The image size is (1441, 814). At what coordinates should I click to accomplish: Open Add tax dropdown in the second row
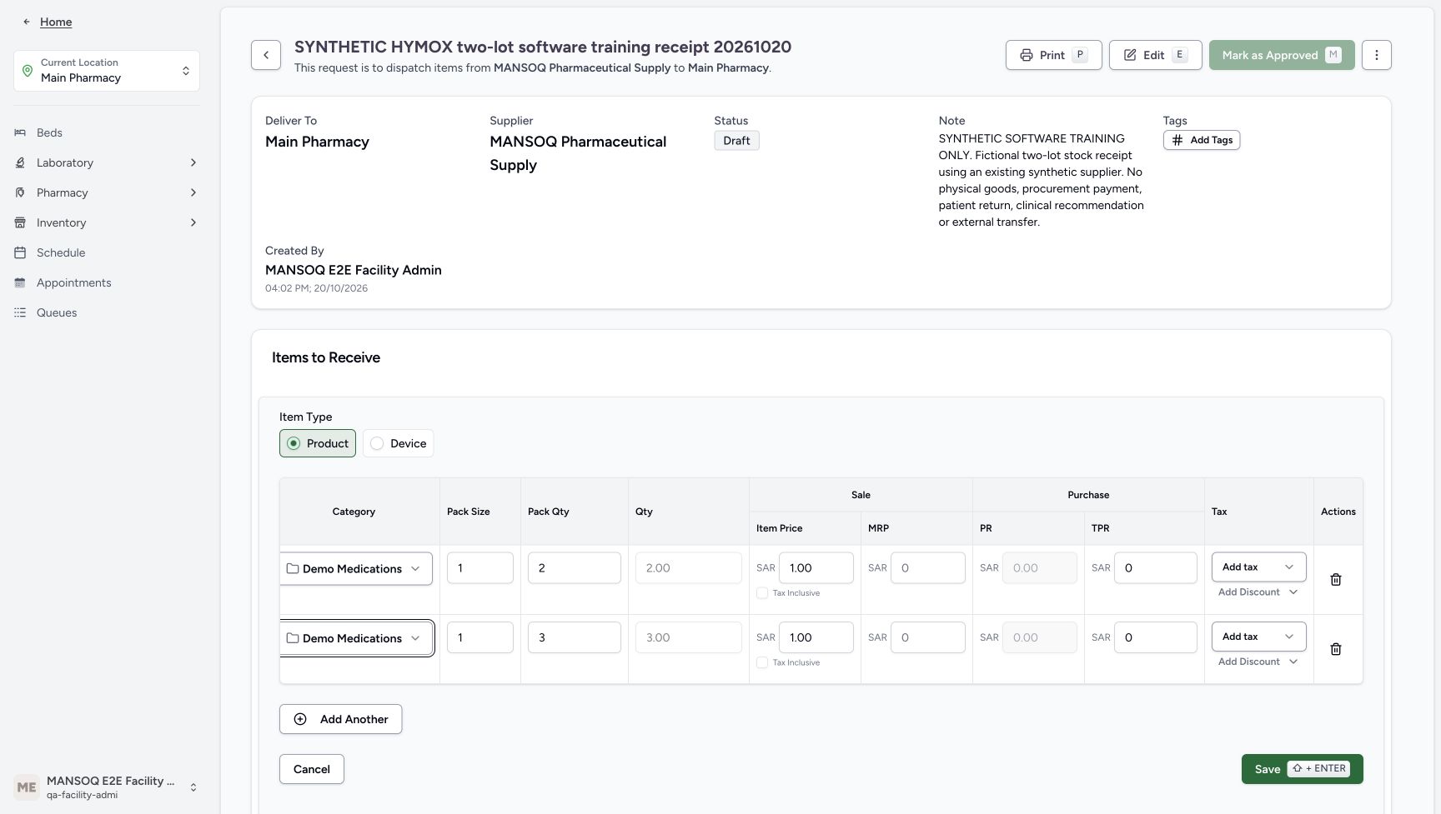[1258, 637]
